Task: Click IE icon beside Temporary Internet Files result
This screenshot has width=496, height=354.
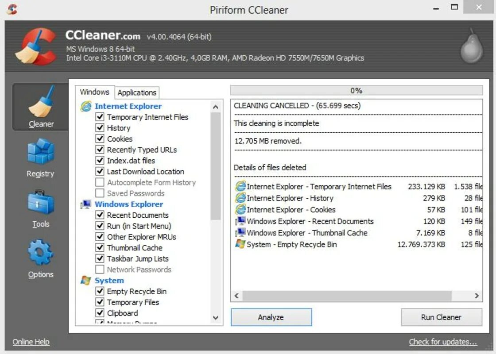Action: tap(240, 186)
